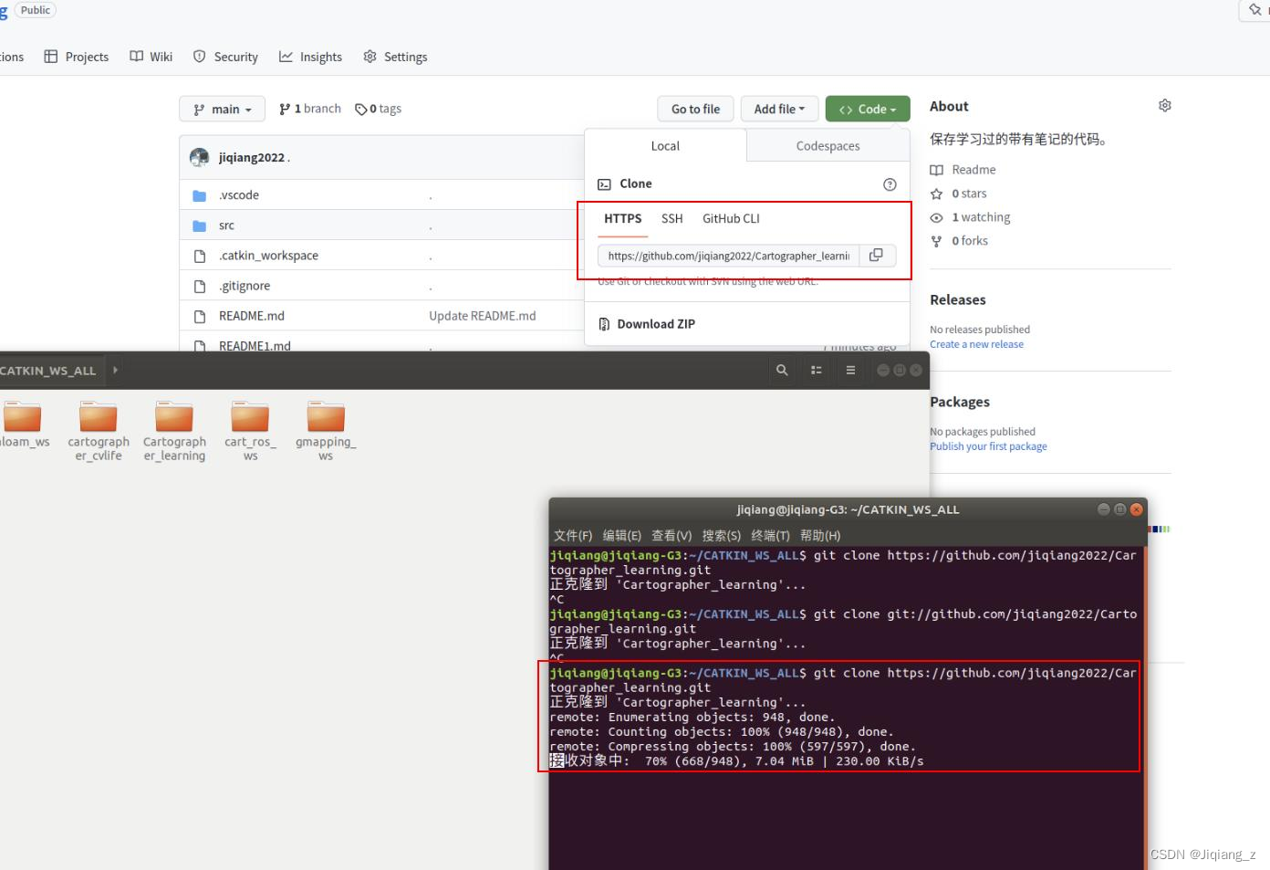Image resolution: width=1270 pixels, height=870 pixels.
Task: Click the file icon beside .catkin_workspace
Action: coord(200,256)
